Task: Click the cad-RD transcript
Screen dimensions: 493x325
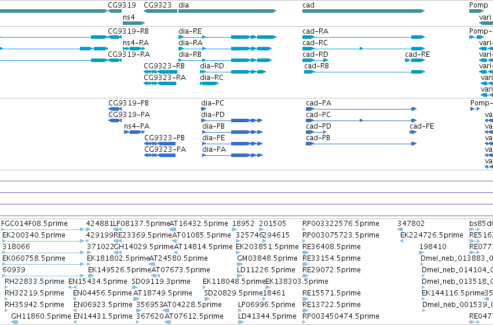Action: [315, 60]
